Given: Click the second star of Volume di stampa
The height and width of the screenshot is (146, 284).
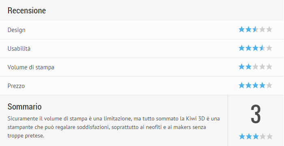Looking at the screenshot, I should 248,67.
